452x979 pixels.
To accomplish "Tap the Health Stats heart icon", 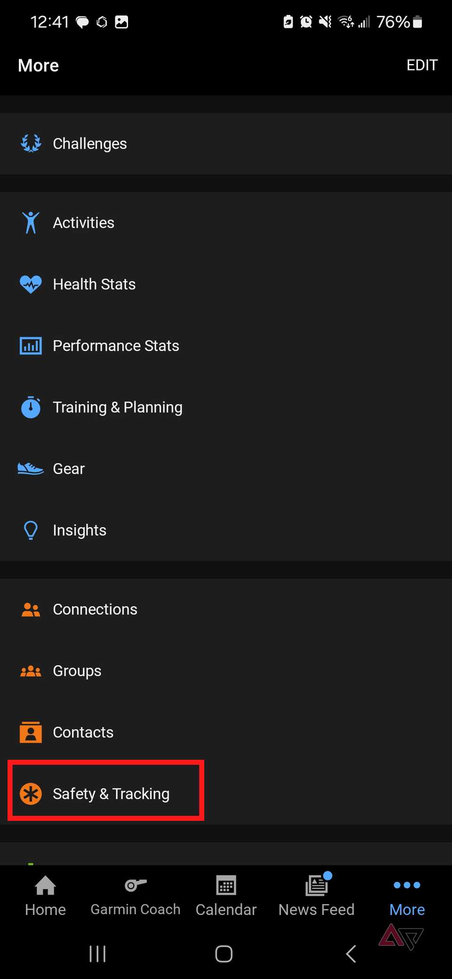I will point(31,284).
